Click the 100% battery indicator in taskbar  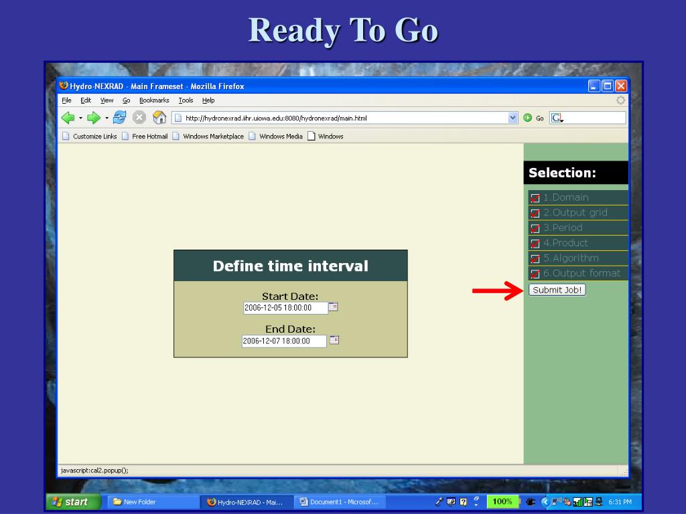click(x=502, y=501)
